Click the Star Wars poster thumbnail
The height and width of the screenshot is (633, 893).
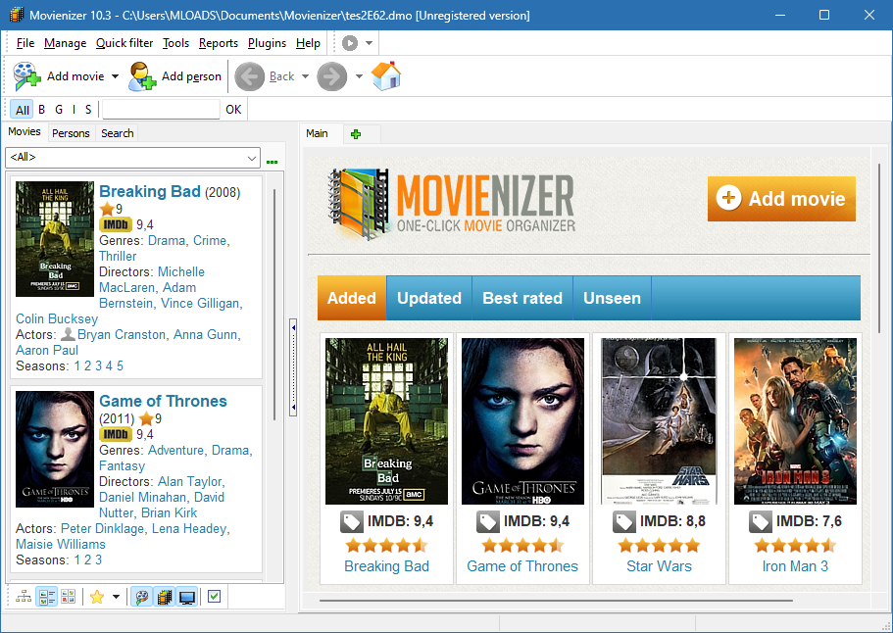[x=659, y=421]
